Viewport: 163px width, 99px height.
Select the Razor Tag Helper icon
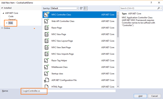(46, 61)
